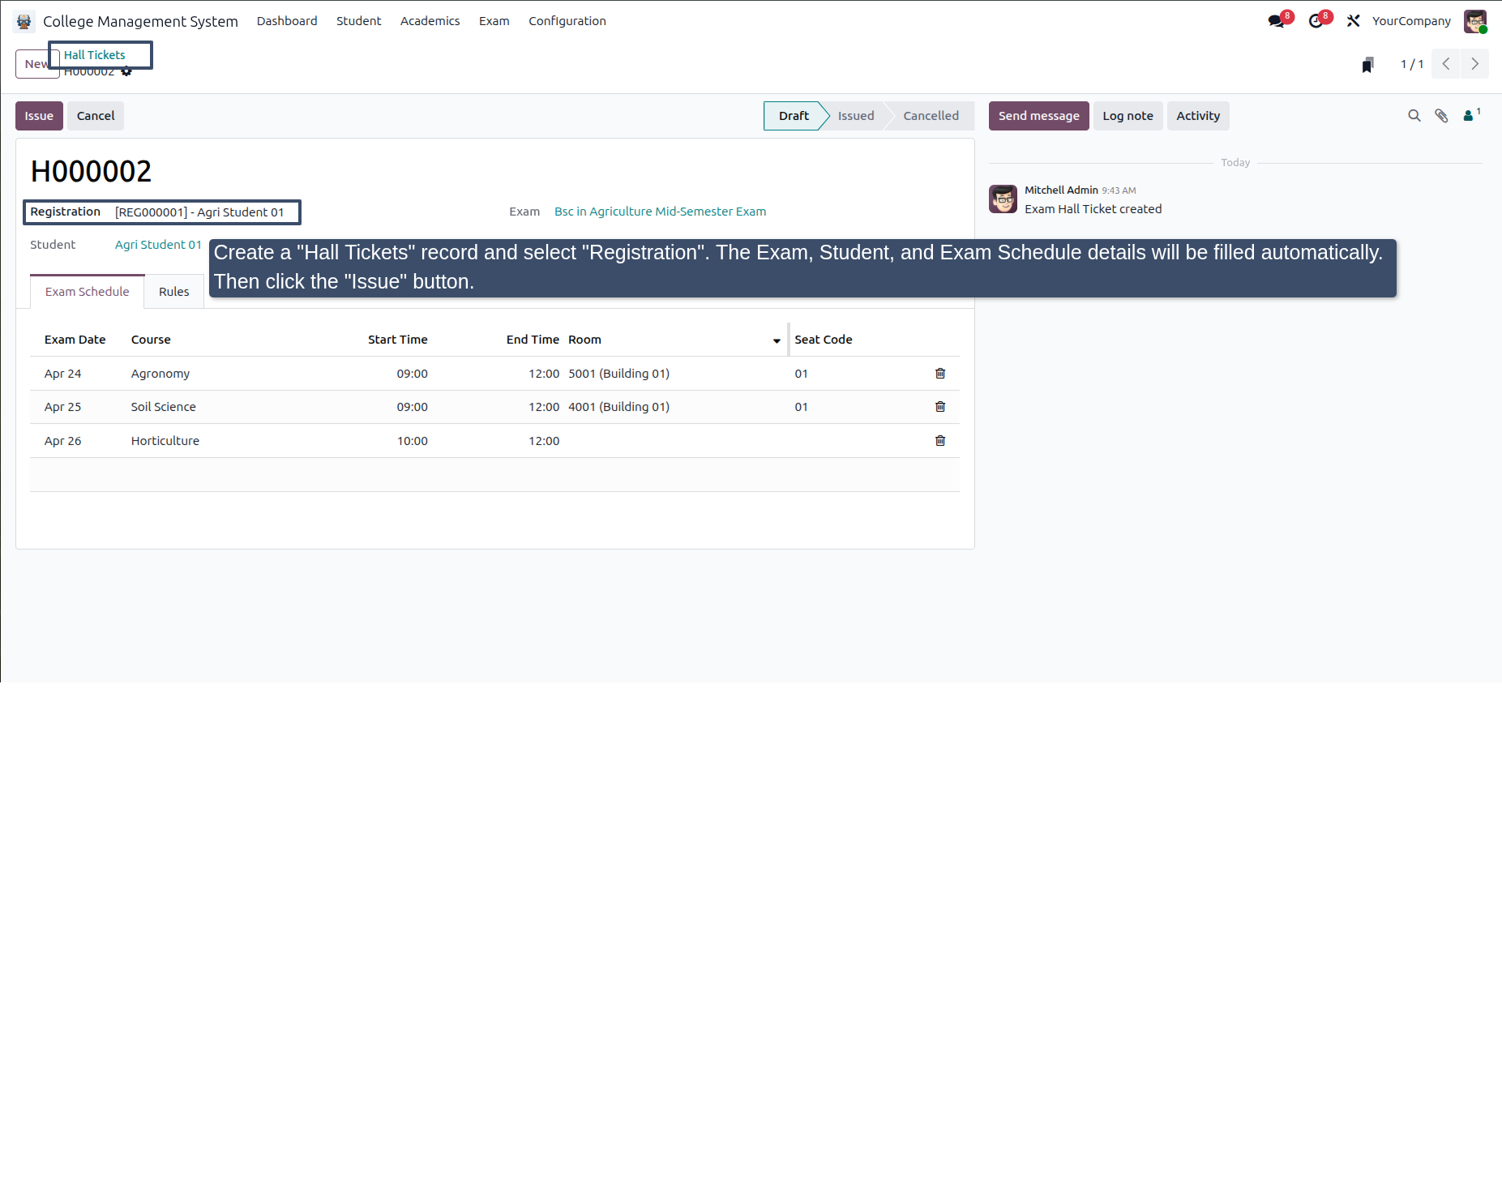Image resolution: width=1502 pixels, height=1193 pixels.
Task: Switch to the Rules tab
Action: coord(173,292)
